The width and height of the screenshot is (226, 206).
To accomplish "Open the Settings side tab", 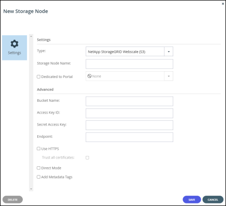I will 14,47.
